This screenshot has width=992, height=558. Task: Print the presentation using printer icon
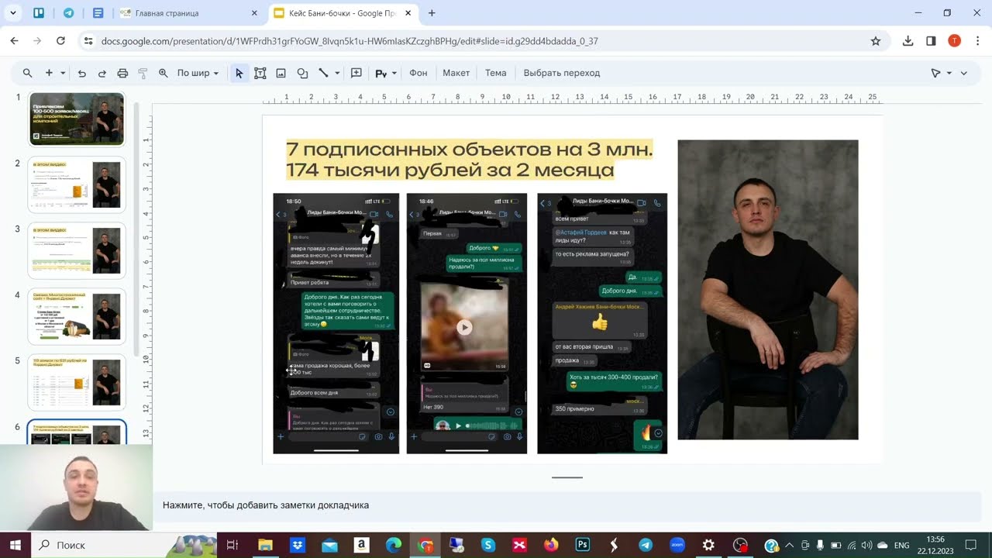point(122,73)
